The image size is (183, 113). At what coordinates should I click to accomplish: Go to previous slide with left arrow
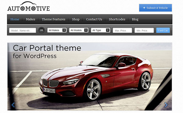(13, 105)
